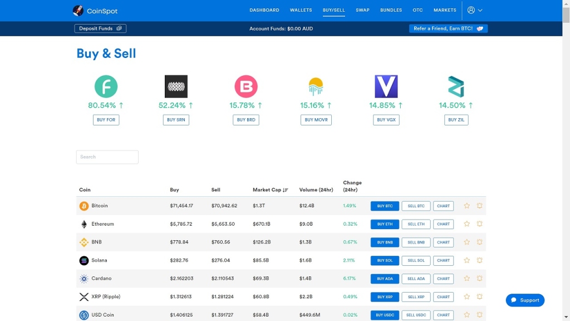The height and width of the screenshot is (321, 570).
Task: Open the VGX coin icon
Action: (386, 86)
